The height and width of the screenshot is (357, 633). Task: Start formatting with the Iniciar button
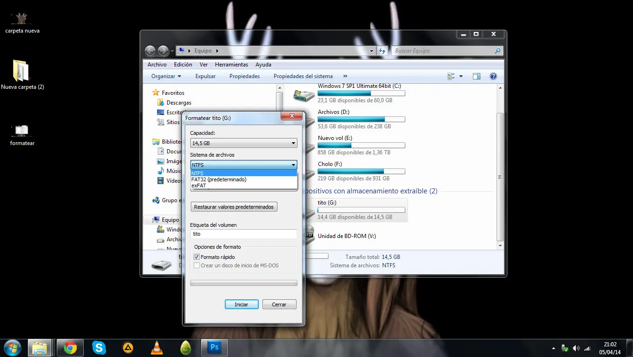pos(241,304)
